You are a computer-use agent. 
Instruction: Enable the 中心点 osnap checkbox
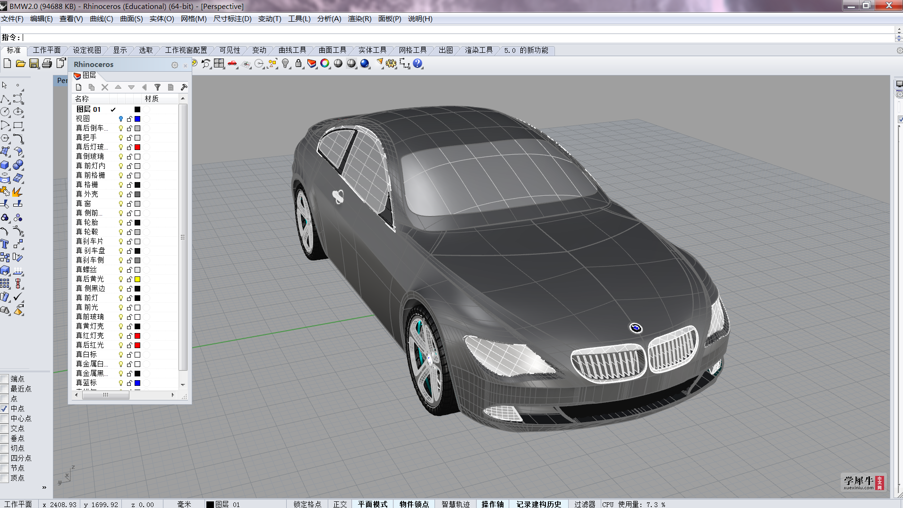[5, 418]
